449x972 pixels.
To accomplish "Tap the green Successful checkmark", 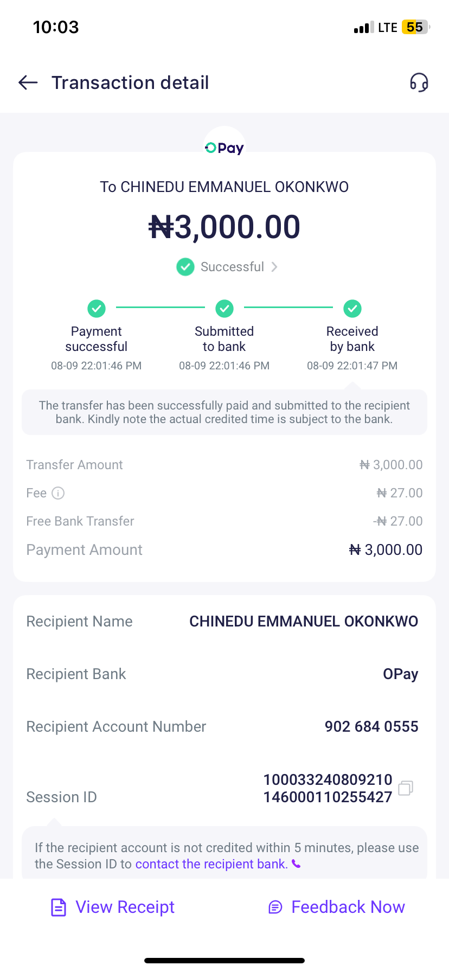I will pyautogui.click(x=185, y=267).
